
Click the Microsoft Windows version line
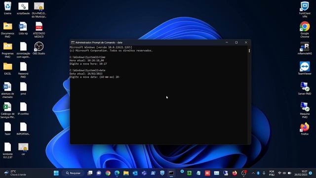pyautogui.click(x=101, y=47)
